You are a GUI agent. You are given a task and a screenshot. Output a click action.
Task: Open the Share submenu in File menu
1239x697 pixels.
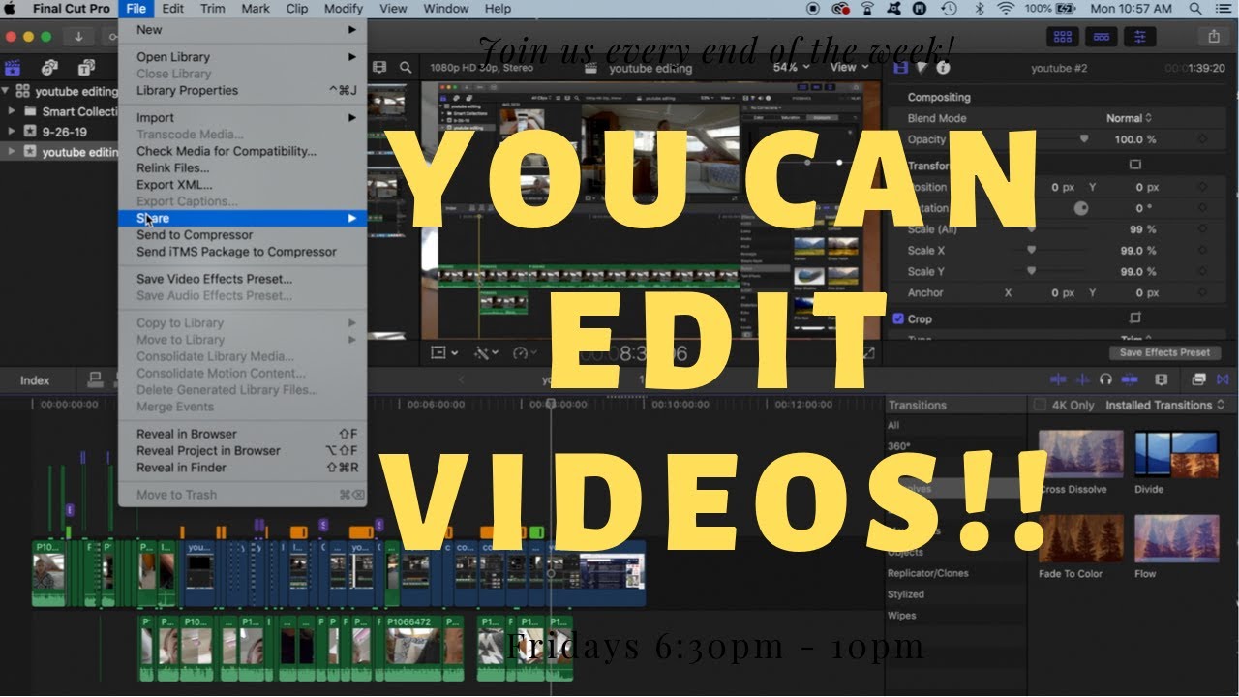tap(242, 219)
